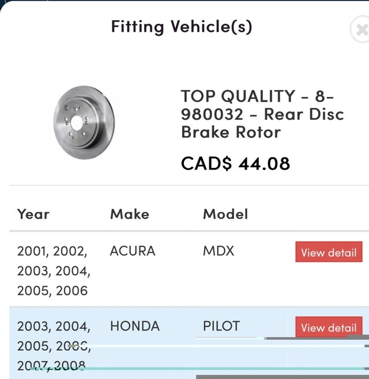Screen dimensions: 369x379
Task: Close the Fitting Vehicle(s) popup
Action: click(x=361, y=29)
